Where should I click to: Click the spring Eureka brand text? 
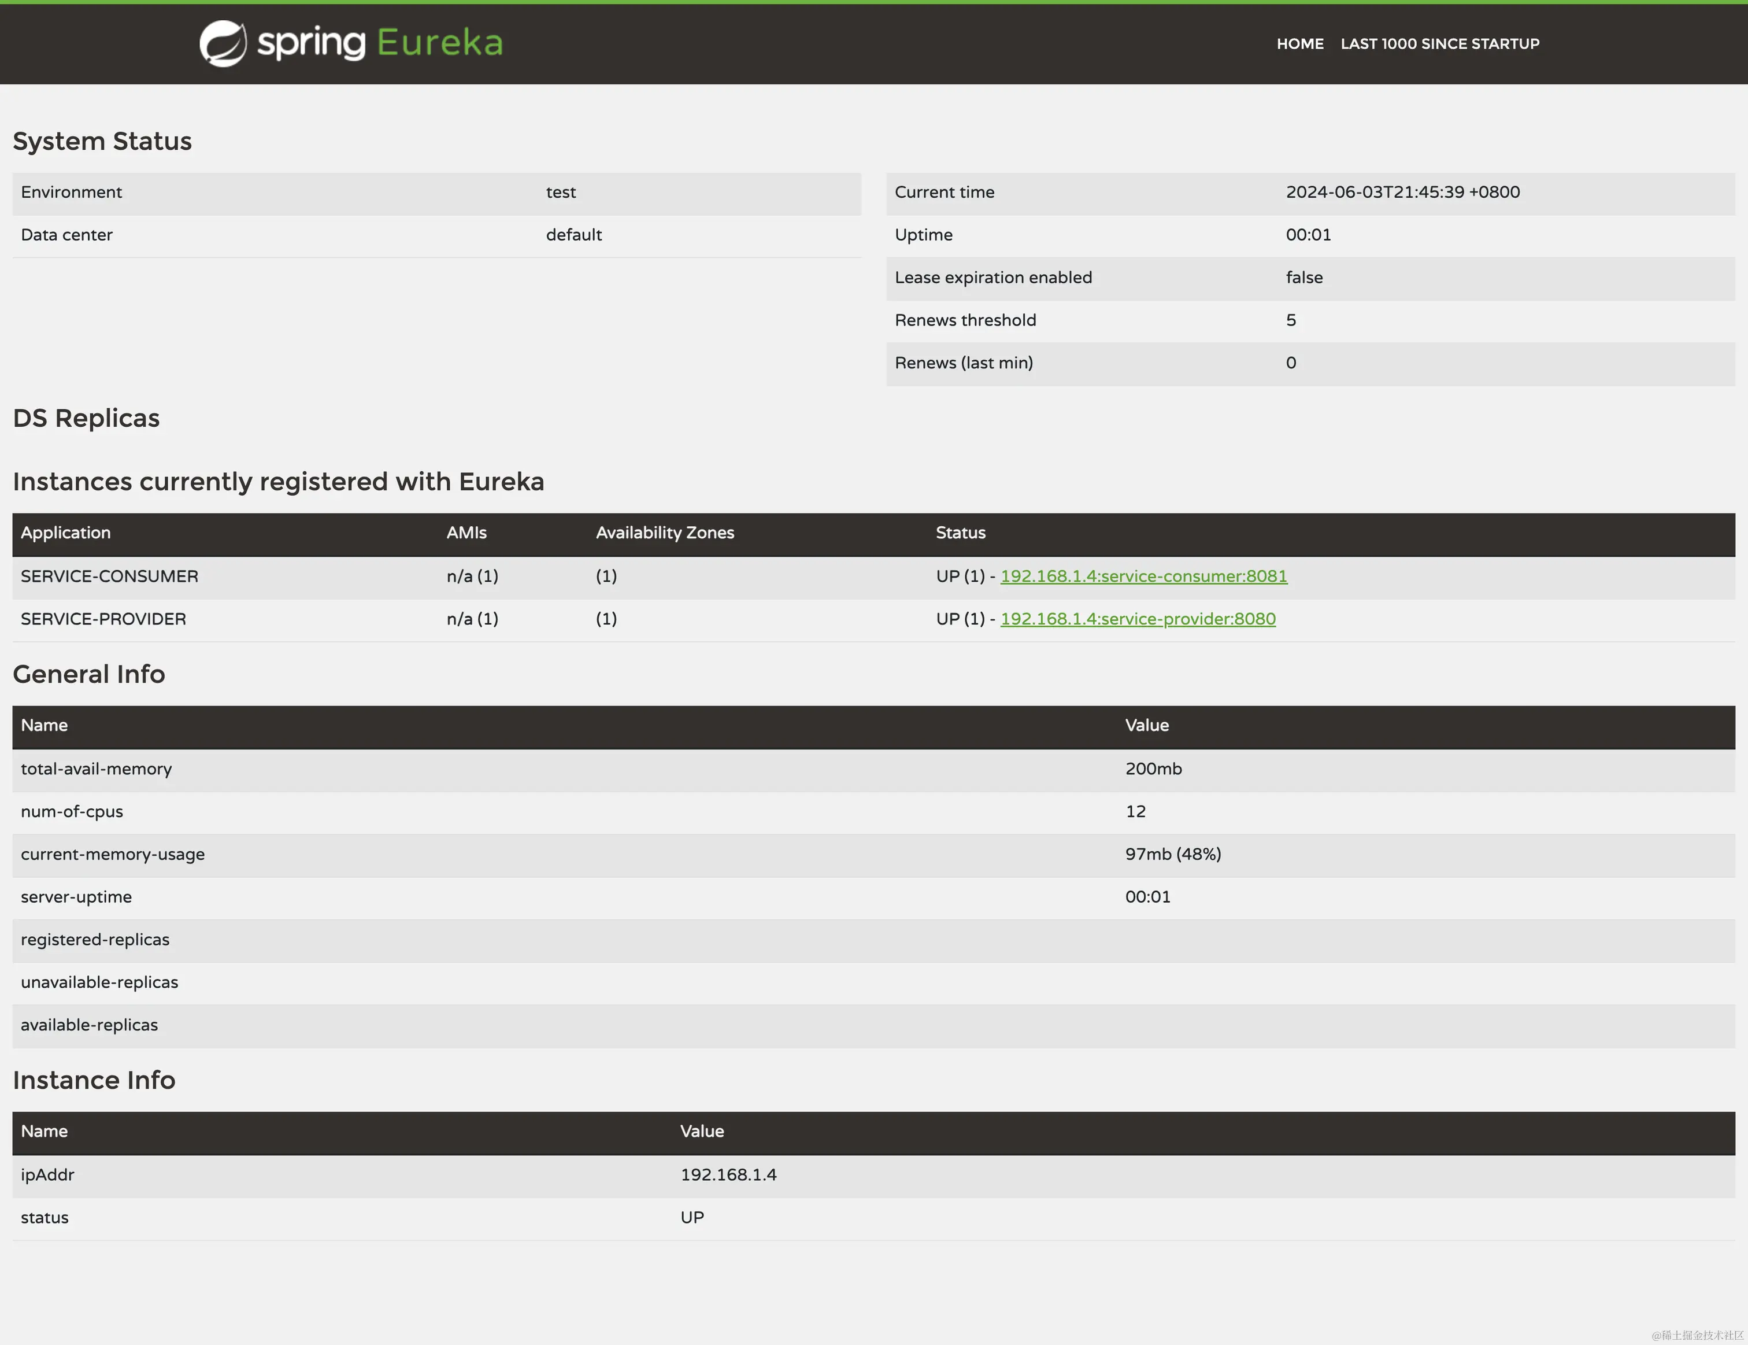[379, 43]
